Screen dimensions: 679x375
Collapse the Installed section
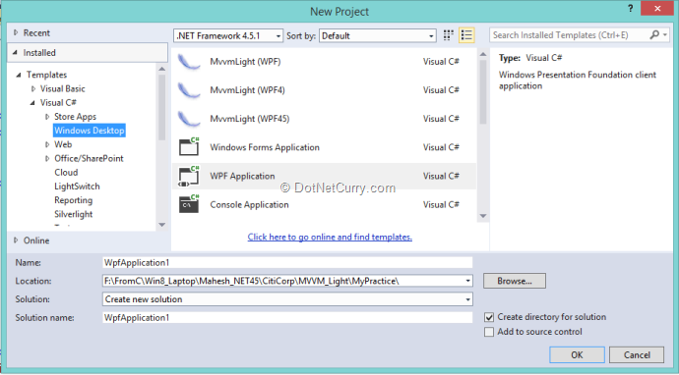(x=15, y=53)
